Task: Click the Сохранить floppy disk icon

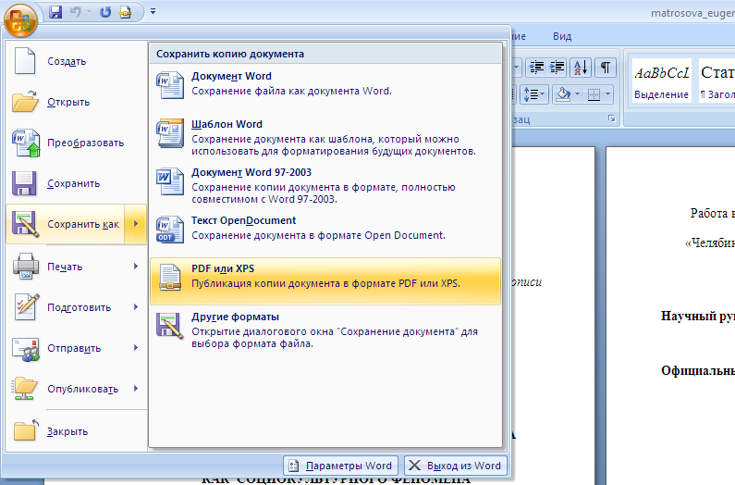Action: (24, 183)
